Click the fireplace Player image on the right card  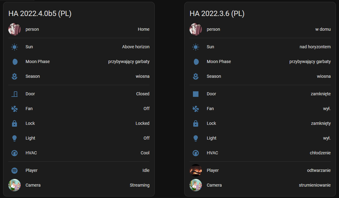coord(196,170)
